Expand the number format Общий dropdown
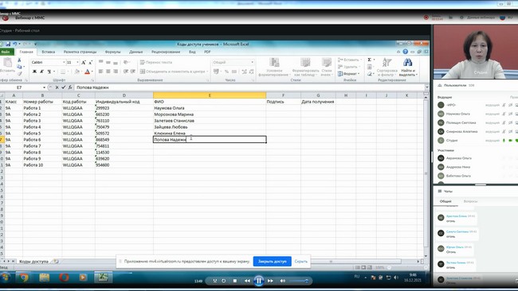This screenshot has height=291, width=518. coord(253,62)
